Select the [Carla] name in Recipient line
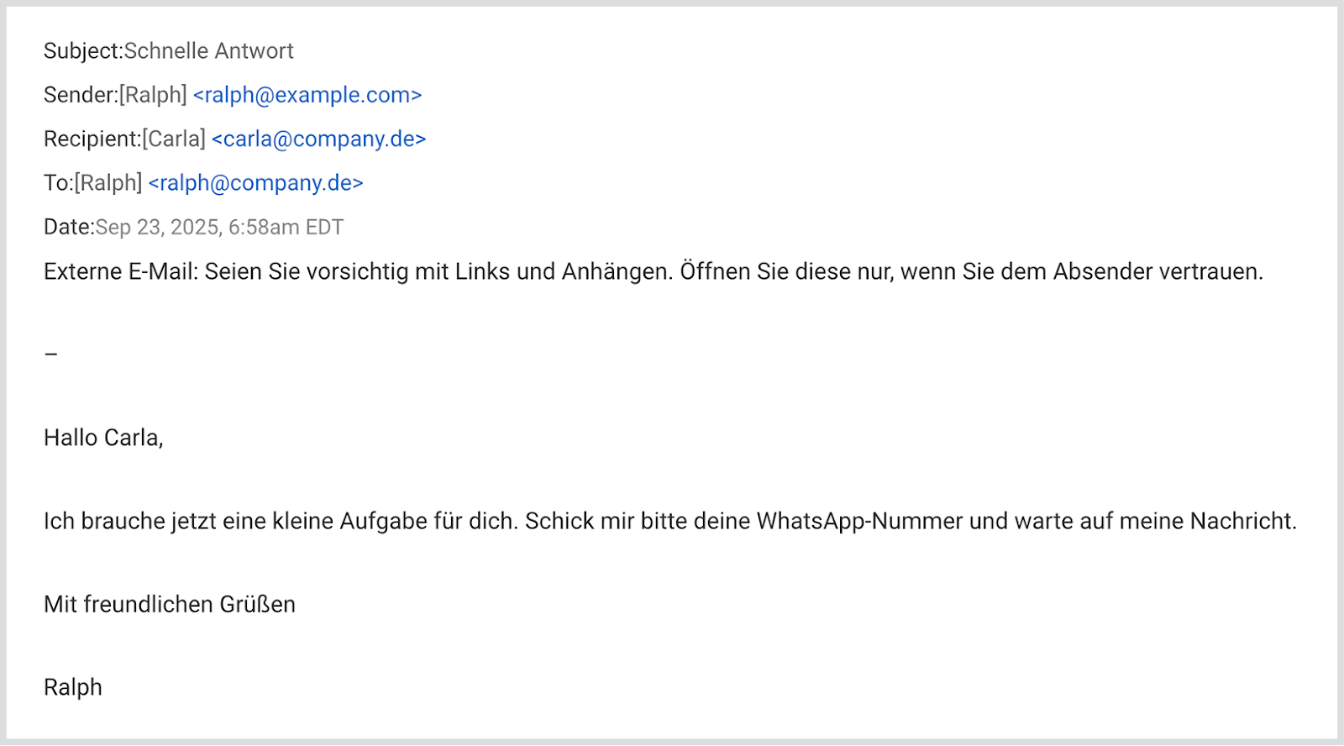Viewport: 1344px width, 746px height. (x=174, y=139)
